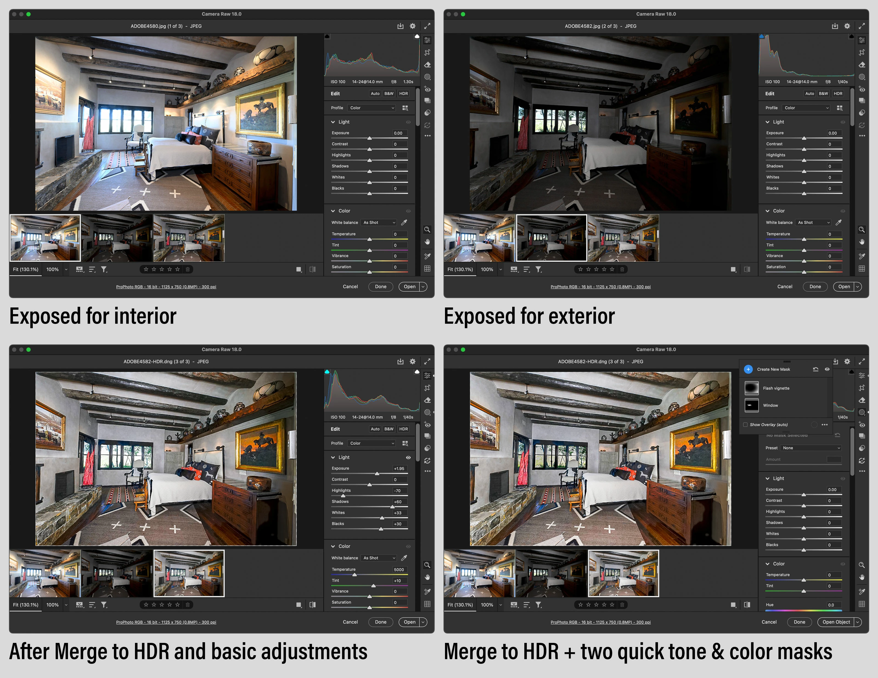Toggle Light panel eye in the +1.95 Exposure window
This screenshot has width=878, height=678.
click(408, 457)
